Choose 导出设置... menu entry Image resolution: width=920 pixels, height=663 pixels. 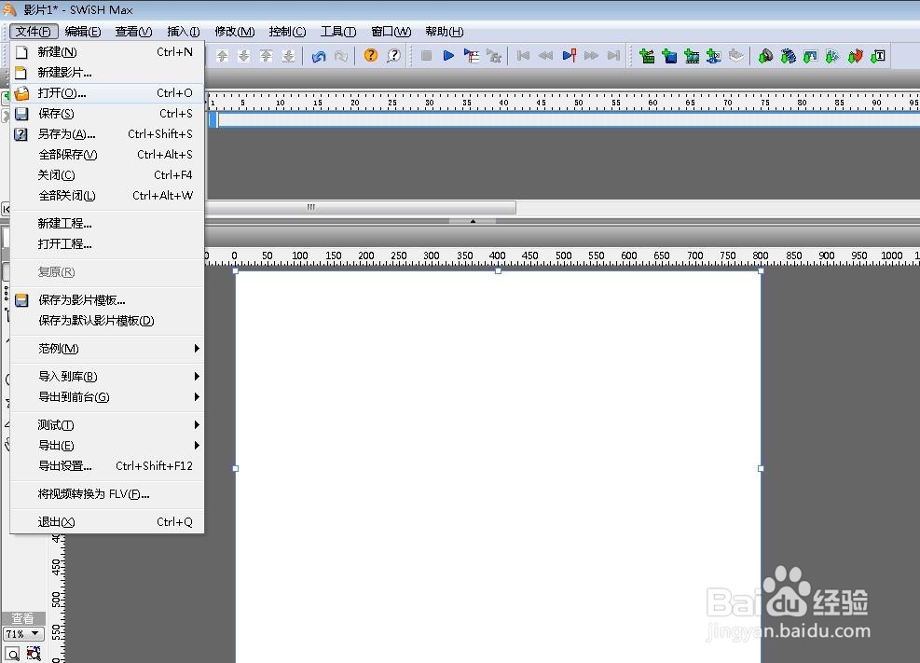[x=107, y=466]
